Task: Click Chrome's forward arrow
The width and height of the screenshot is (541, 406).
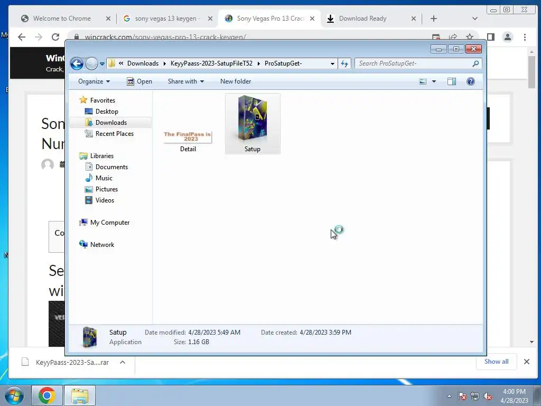Action: pyautogui.click(x=39, y=37)
